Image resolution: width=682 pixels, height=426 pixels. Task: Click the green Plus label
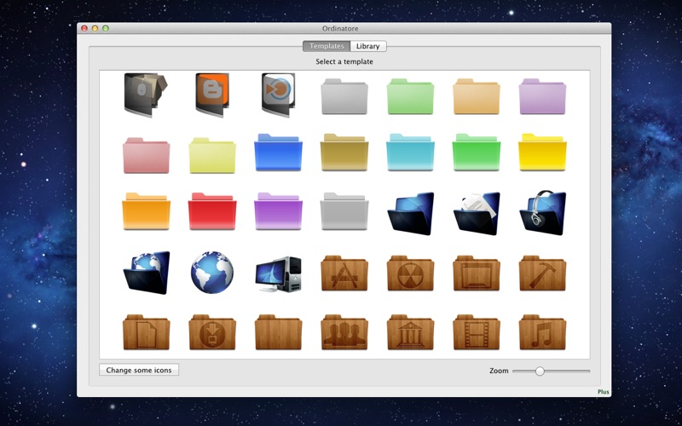[x=604, y=393]
